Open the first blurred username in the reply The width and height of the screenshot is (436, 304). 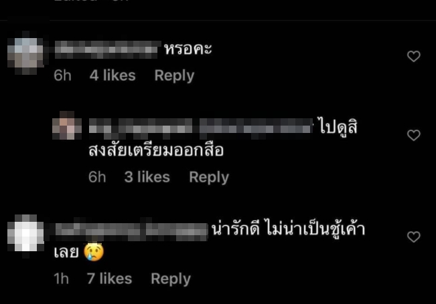141,128
